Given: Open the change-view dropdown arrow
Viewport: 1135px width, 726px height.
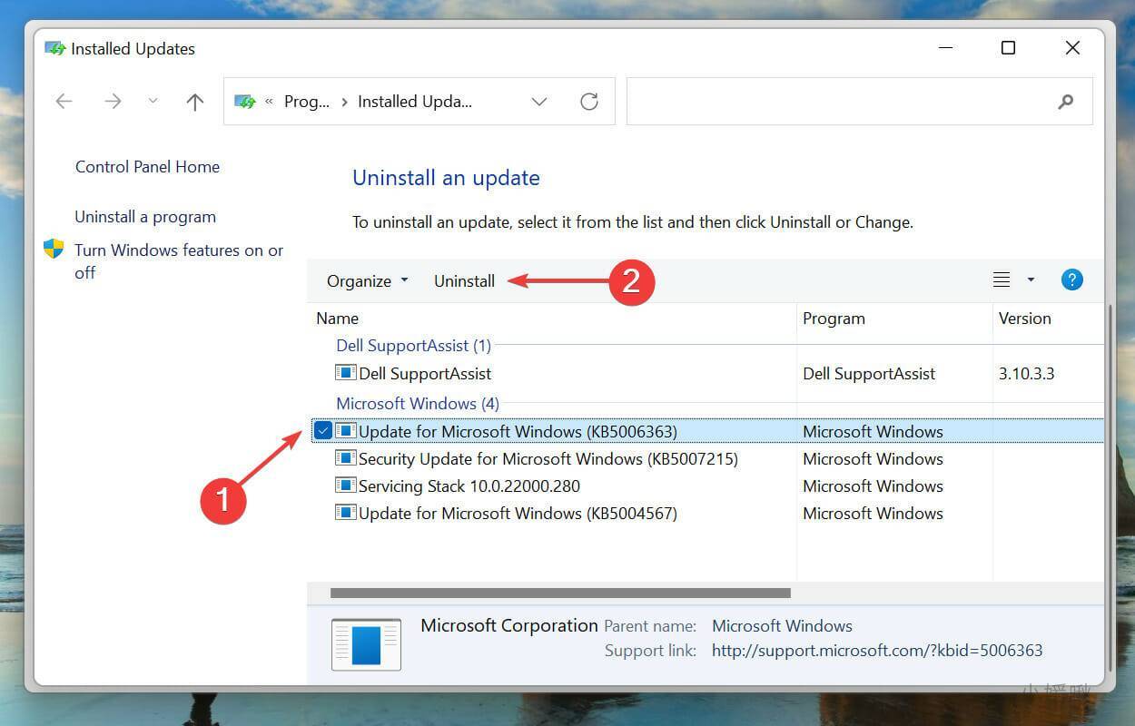Looking at the screenshot, I should point(1029,280).
